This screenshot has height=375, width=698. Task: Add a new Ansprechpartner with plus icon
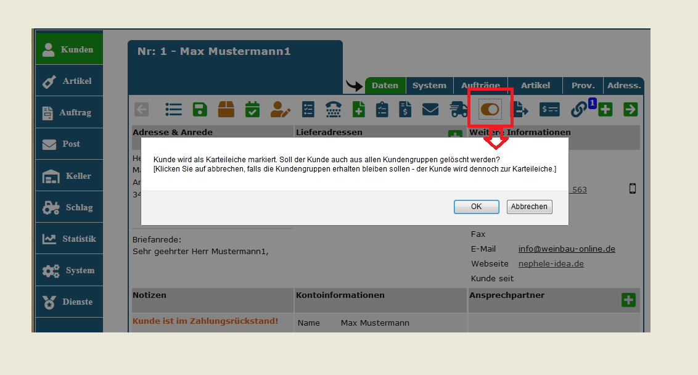pyautogui.click(x=628, y=300)
